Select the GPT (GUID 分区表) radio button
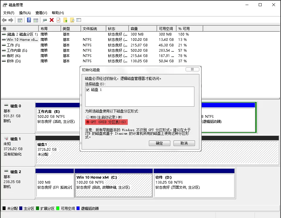Screen dimensions: 281x218 88,122
